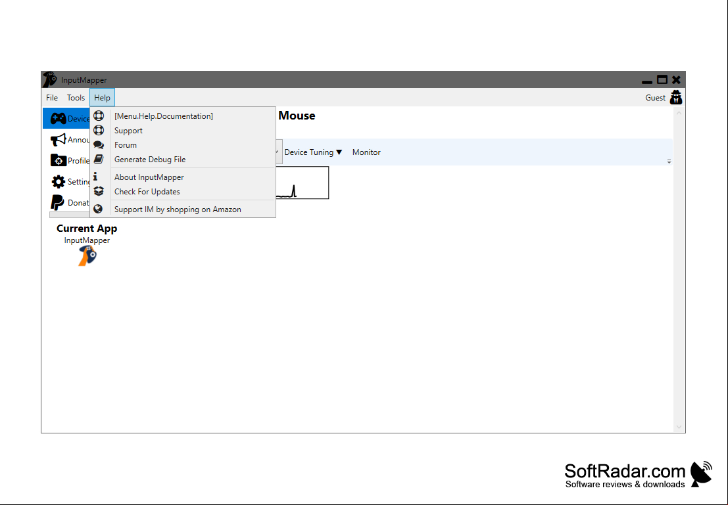Click the vertical scrollbar down arrow

point(679,427)
